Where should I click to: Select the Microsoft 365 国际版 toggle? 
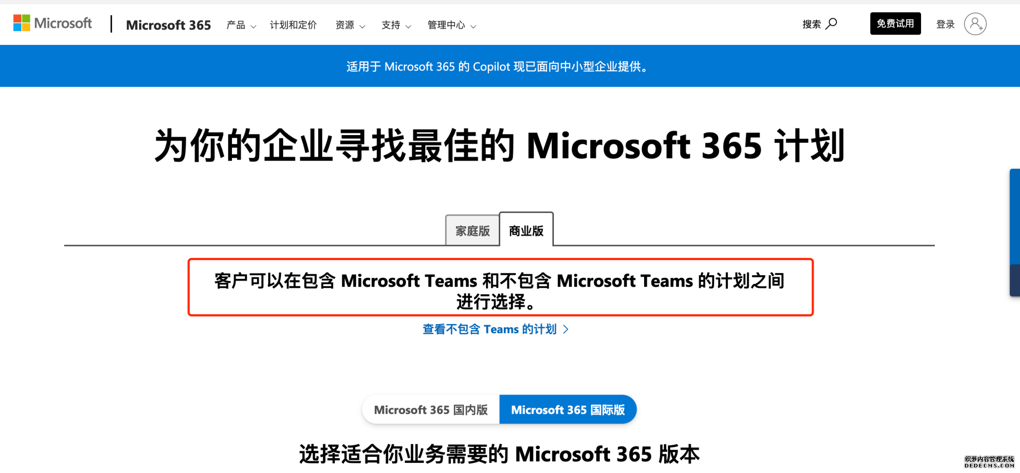point(568,410)
